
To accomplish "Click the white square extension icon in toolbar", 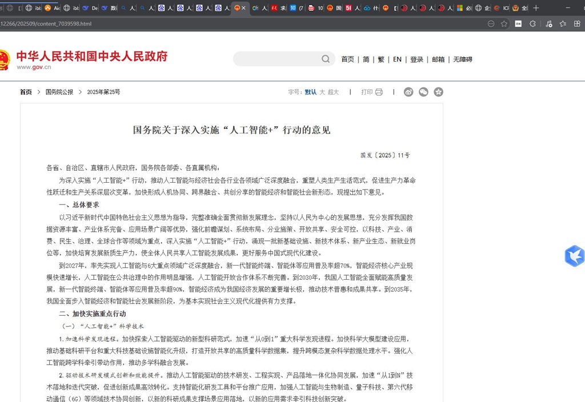I will pyautogui.click(x=518, y=23).
